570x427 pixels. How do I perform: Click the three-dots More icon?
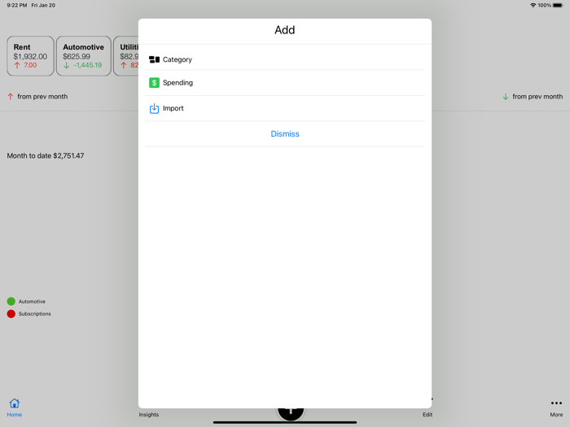pyautogui.click(x=556, y=403)
